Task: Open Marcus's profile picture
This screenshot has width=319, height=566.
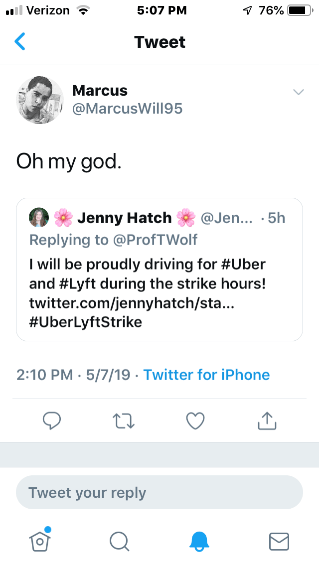Action: (40, 100)
